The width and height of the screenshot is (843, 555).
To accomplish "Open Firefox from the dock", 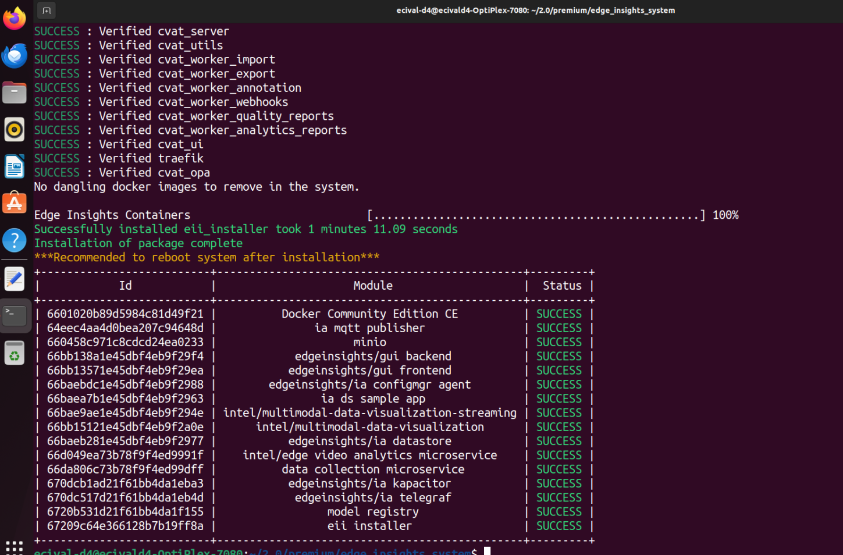I will pos(15,18).
